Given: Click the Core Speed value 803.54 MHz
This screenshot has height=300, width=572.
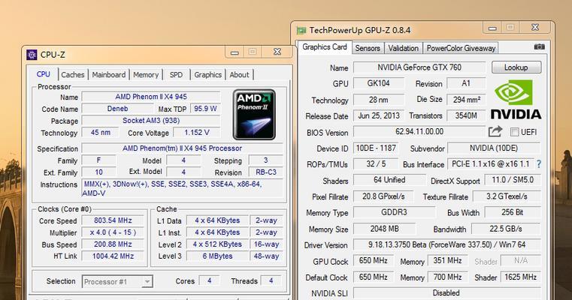Looking at the screenshot, I should (113, 220).
